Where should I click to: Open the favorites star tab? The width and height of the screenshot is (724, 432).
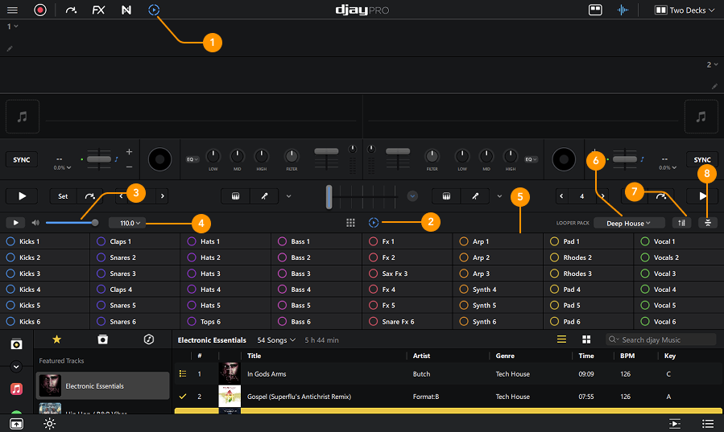(56, 339)
